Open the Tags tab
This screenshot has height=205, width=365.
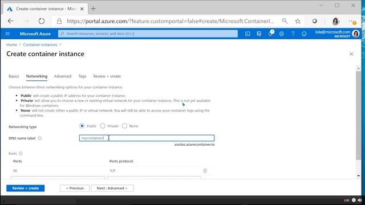pyautogui.click(x=82, y=76)
